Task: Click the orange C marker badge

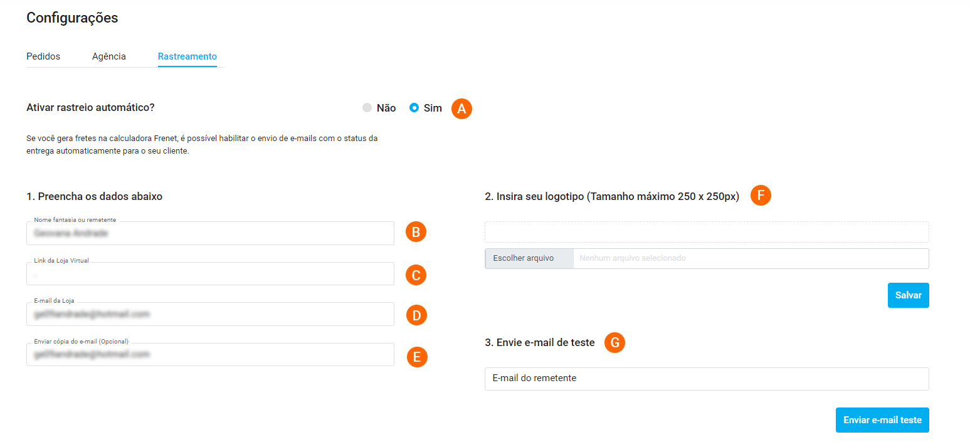Action: click(416, 275)
